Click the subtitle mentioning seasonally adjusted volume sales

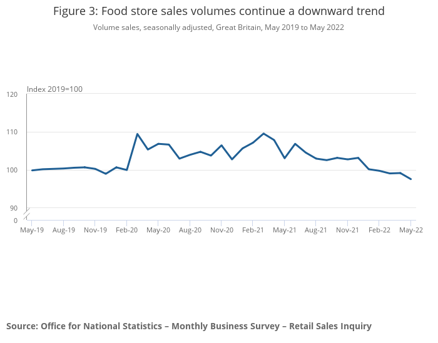218,27
